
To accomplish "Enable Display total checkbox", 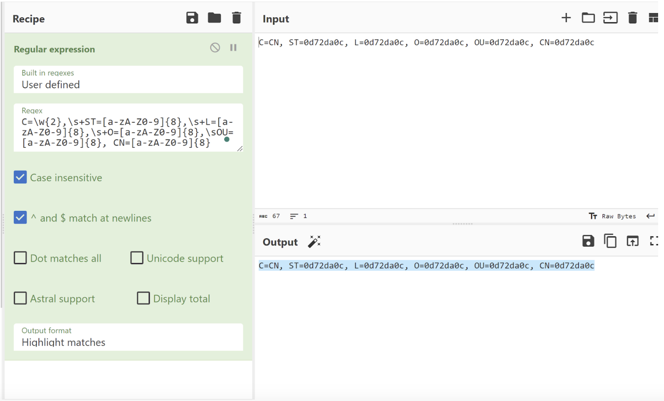I will 143,299.
